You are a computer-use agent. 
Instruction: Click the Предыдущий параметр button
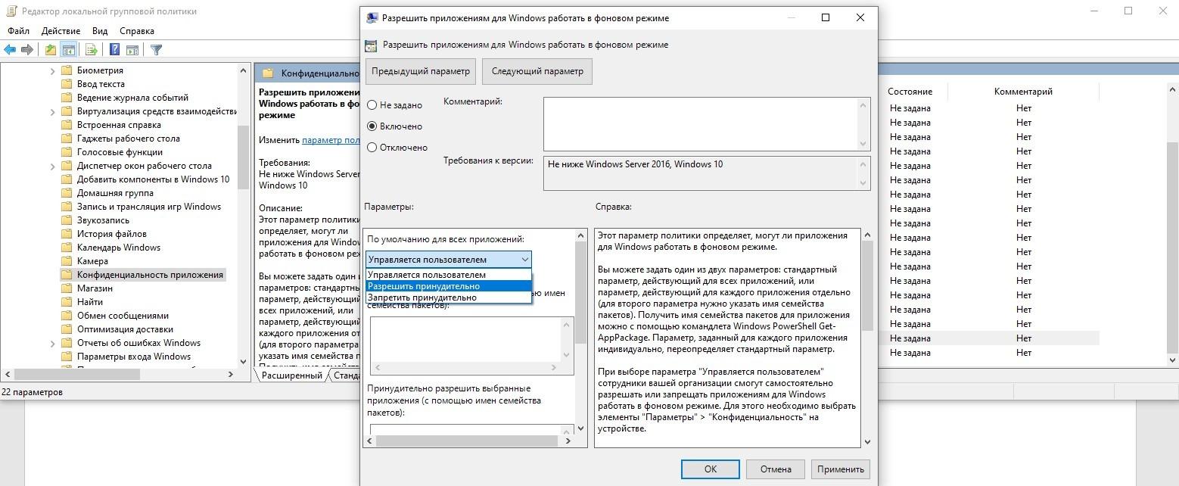pyautogui.click(x=420, y=71)
